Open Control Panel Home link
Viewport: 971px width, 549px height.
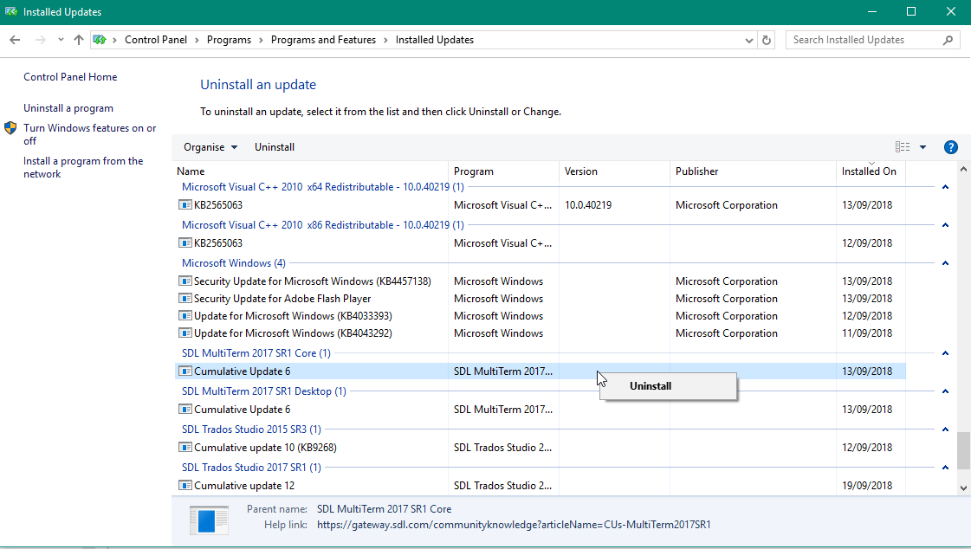(x=70, y=77)
